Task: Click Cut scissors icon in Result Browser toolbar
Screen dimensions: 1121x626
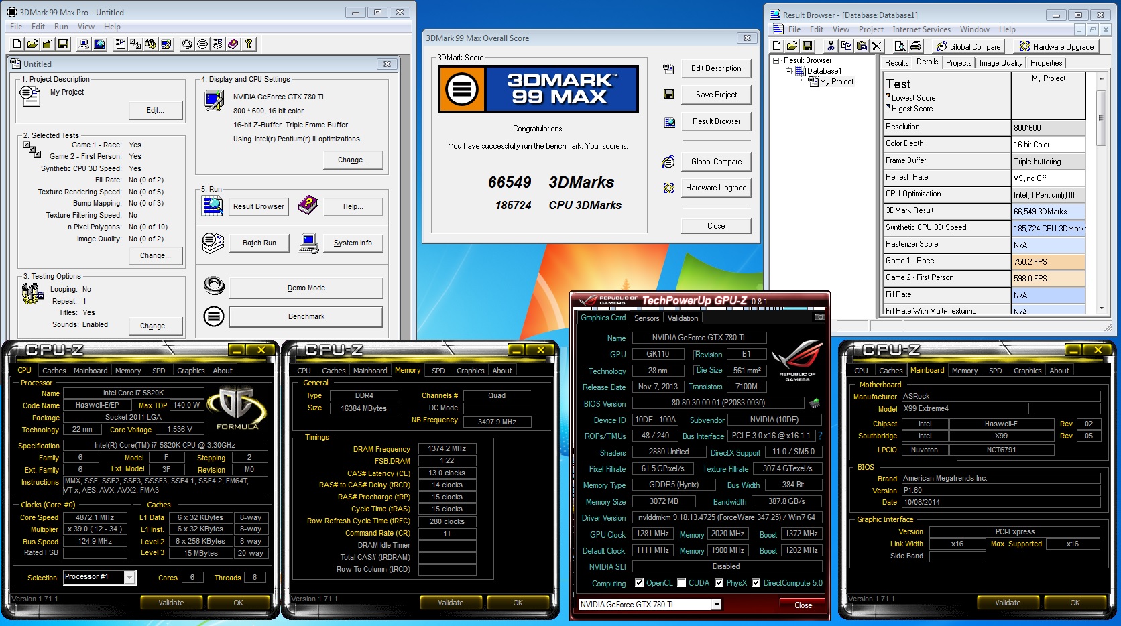Action: [831, 46]
